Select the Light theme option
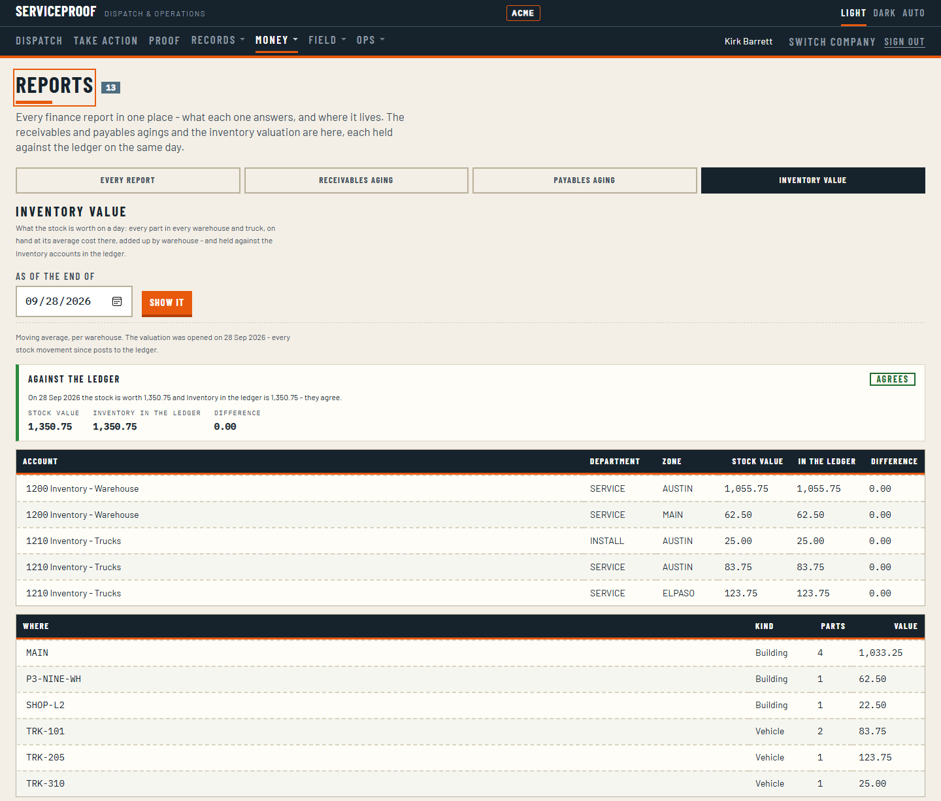 [x=853, y=13]
